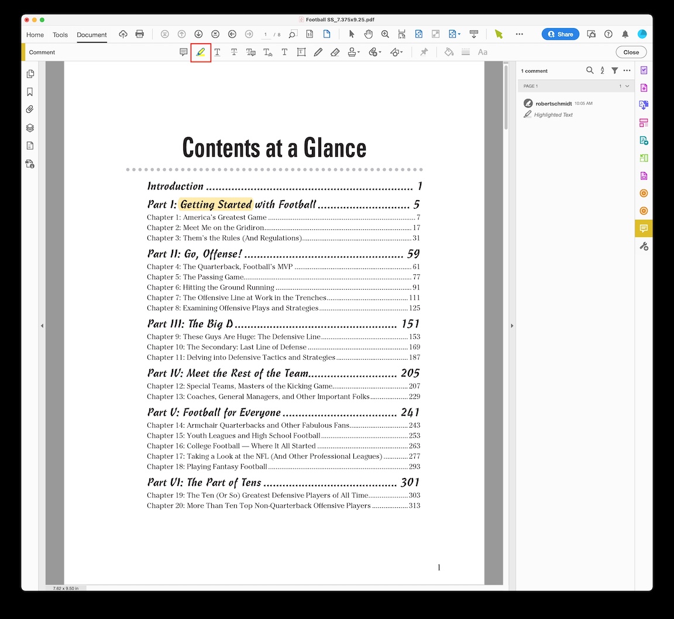Select the Highlight text tool
Screen dimensions: 674x619
pyautogui.click(x=201, y=53)
